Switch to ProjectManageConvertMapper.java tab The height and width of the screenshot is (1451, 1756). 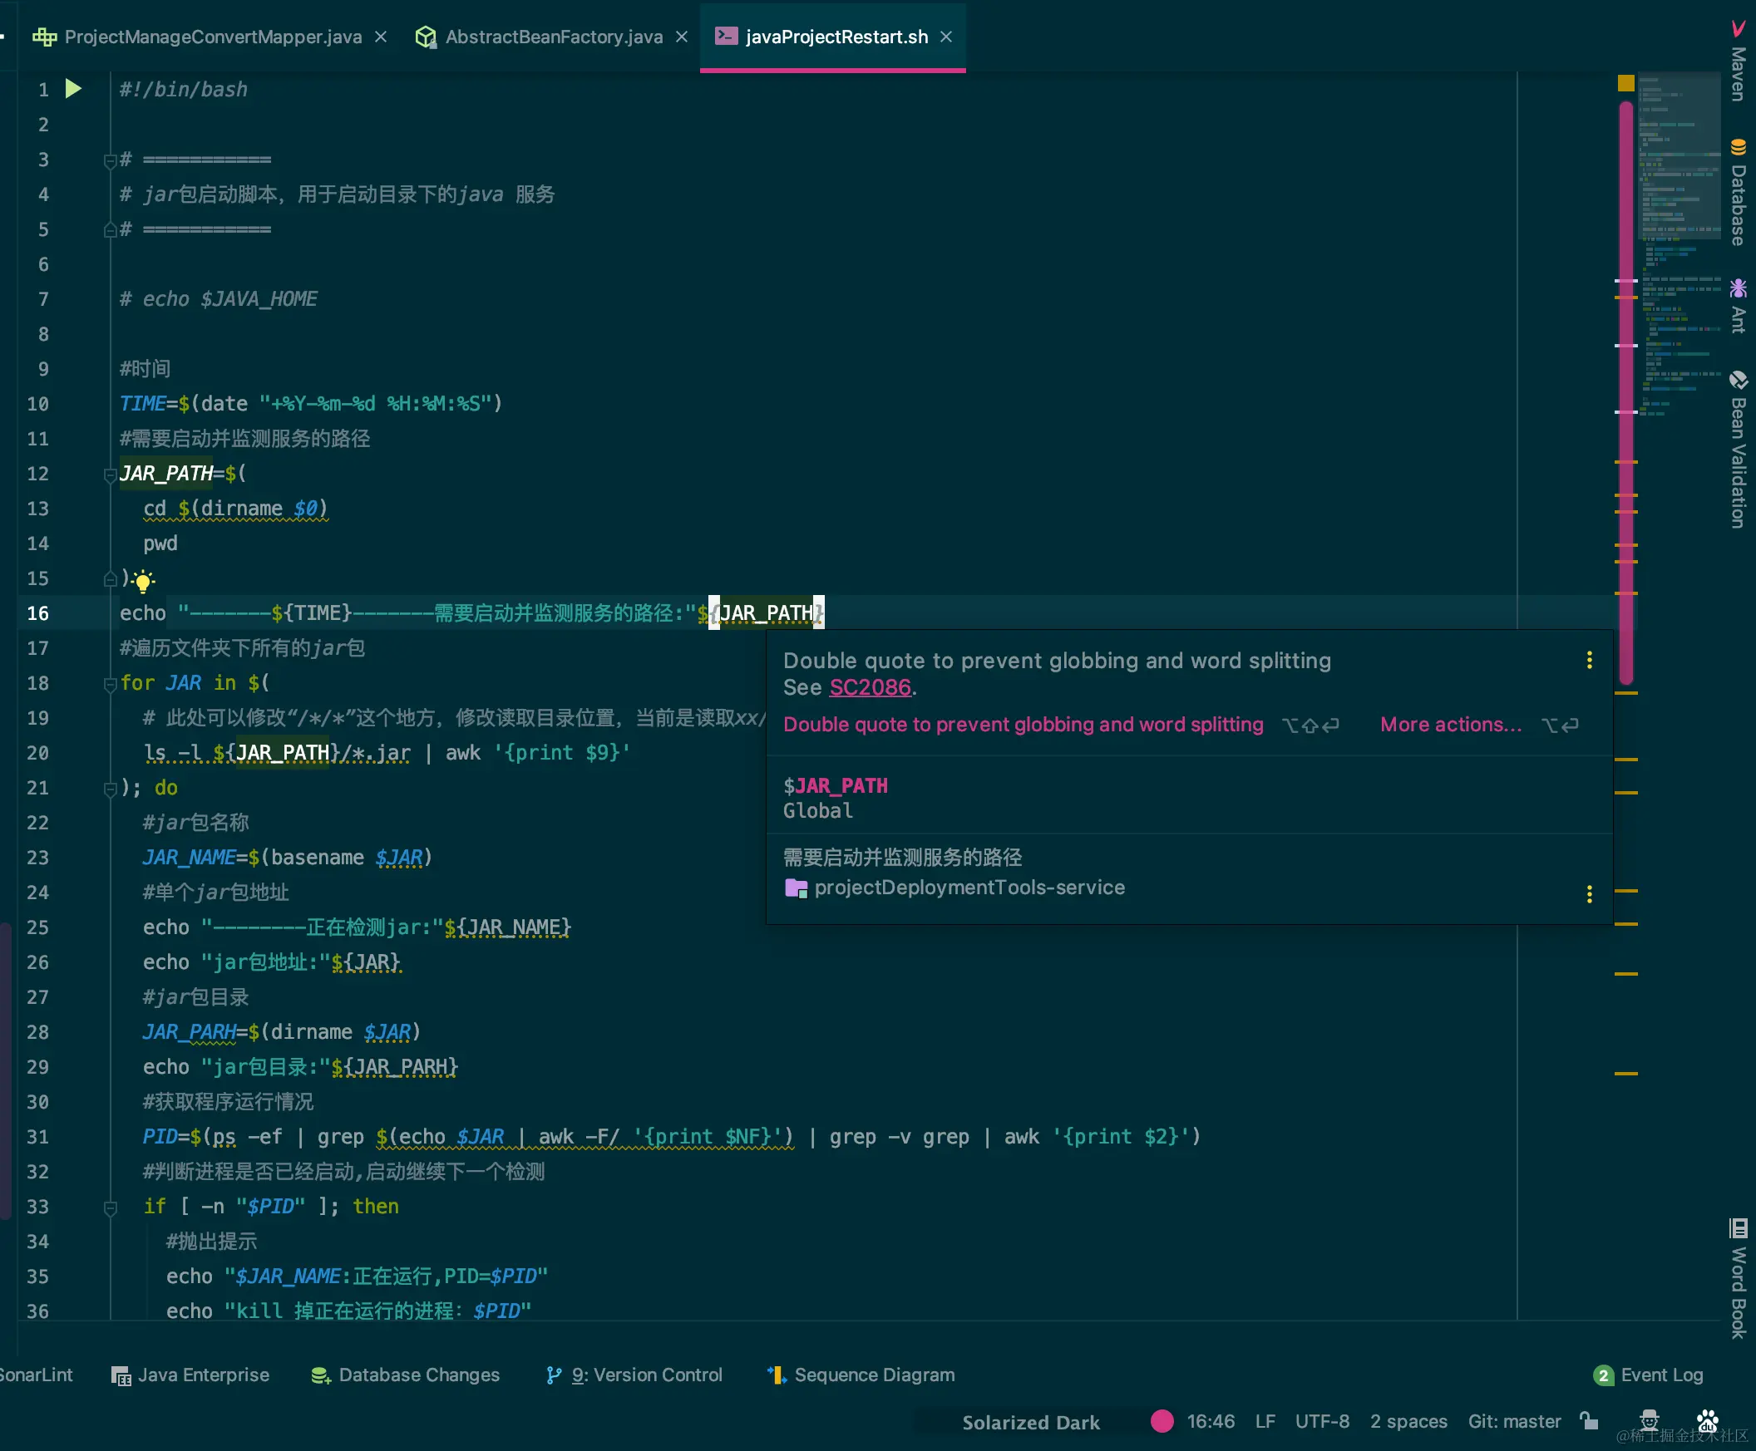pyautogui.click(x=212, y=37)
